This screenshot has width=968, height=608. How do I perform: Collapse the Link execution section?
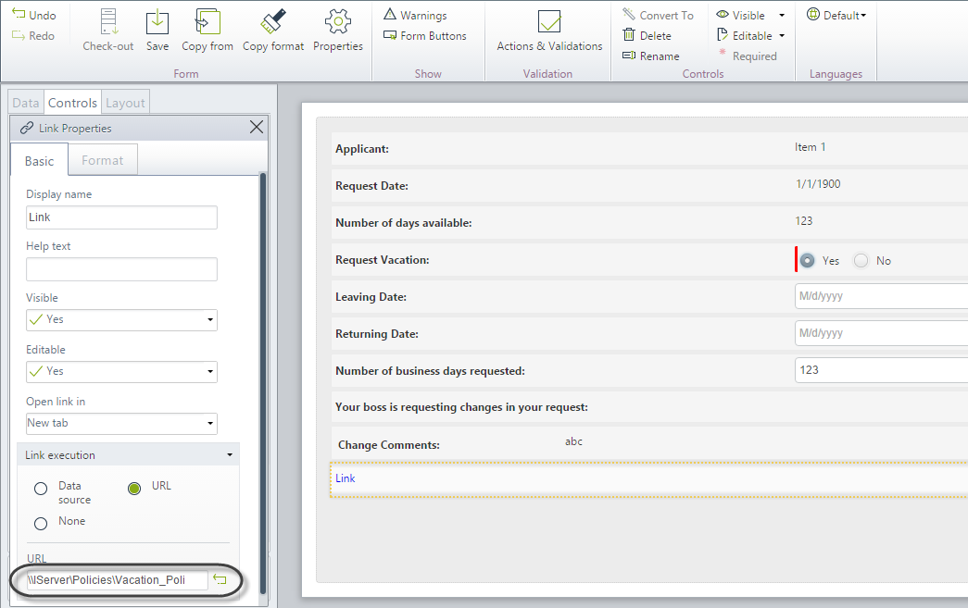230,455
